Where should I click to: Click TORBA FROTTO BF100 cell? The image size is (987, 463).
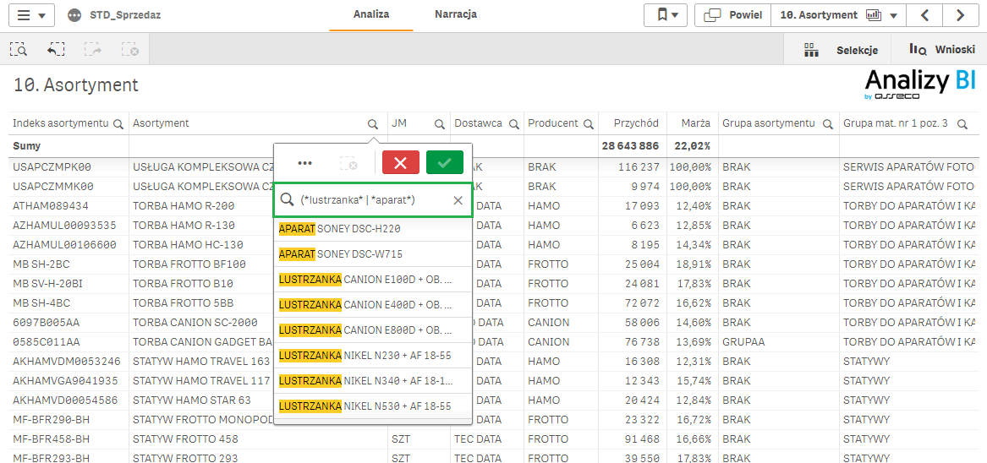pos(189,264)
